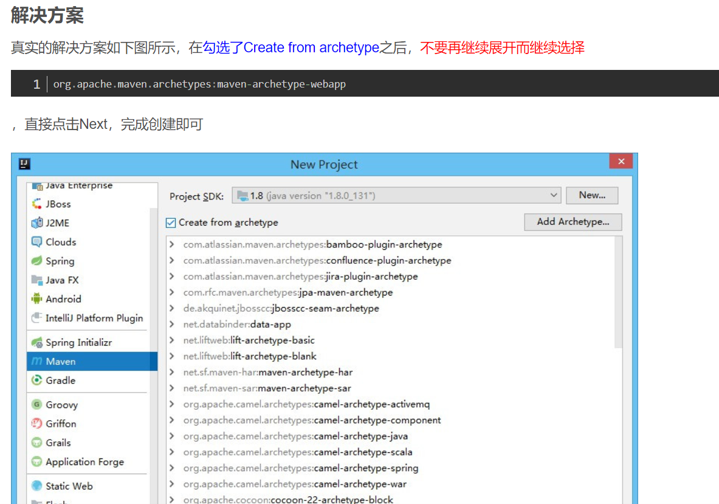719x504 pixels.
Task: Click red text 不要再继续展开而继续选择
Action: pyautogui.click(x=502, y=47)
